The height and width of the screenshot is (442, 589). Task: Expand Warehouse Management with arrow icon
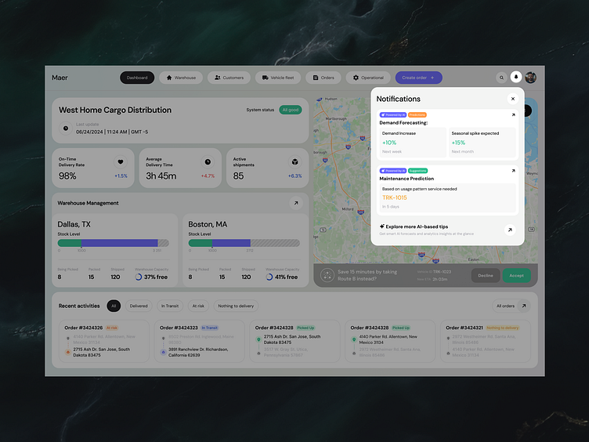[x=295, y=203]
